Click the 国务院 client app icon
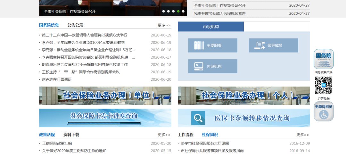Screen dimensions: 346x156 (323, 59)
